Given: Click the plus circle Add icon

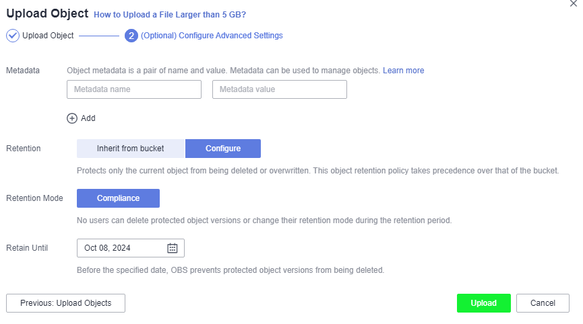Looking at the screenshot, I should pyautogui.click(x=71, y=118).
